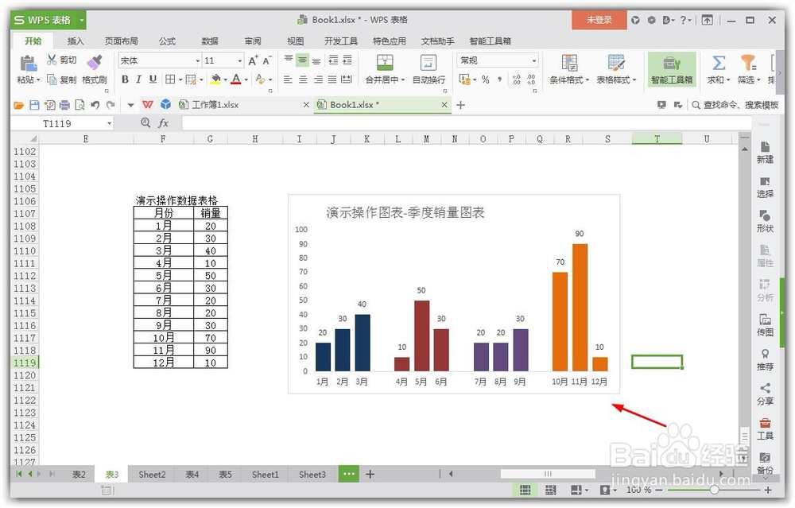Image resolution: width=795 pixels, height=508 pixels.
Task: Switch to normal view mode
Action: coord(525,490)
